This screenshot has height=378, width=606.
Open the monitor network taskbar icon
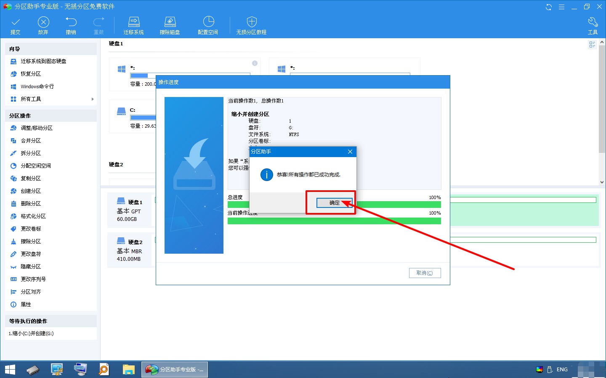[57, 370]
